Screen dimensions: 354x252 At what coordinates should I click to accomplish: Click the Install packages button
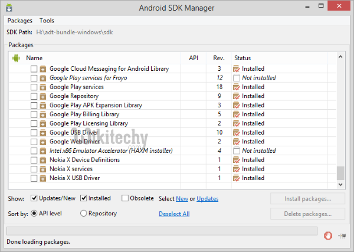tap(307, 199)
